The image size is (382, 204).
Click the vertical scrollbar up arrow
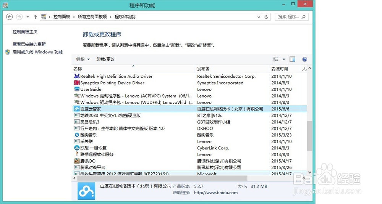click(x=310, y=68)
